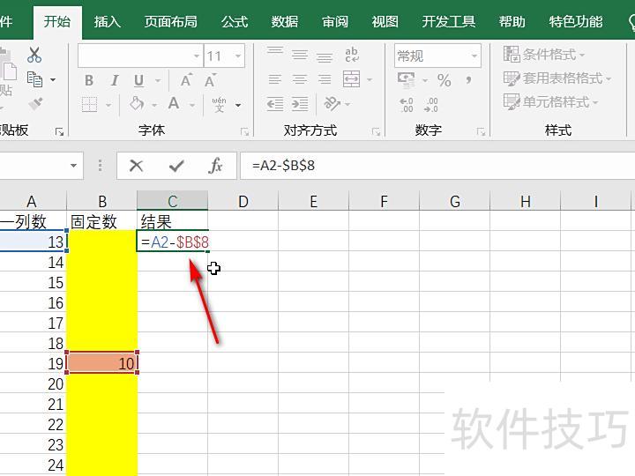
Task: Open number format 常规 dropdown
Action: click(x=474, y=56)
